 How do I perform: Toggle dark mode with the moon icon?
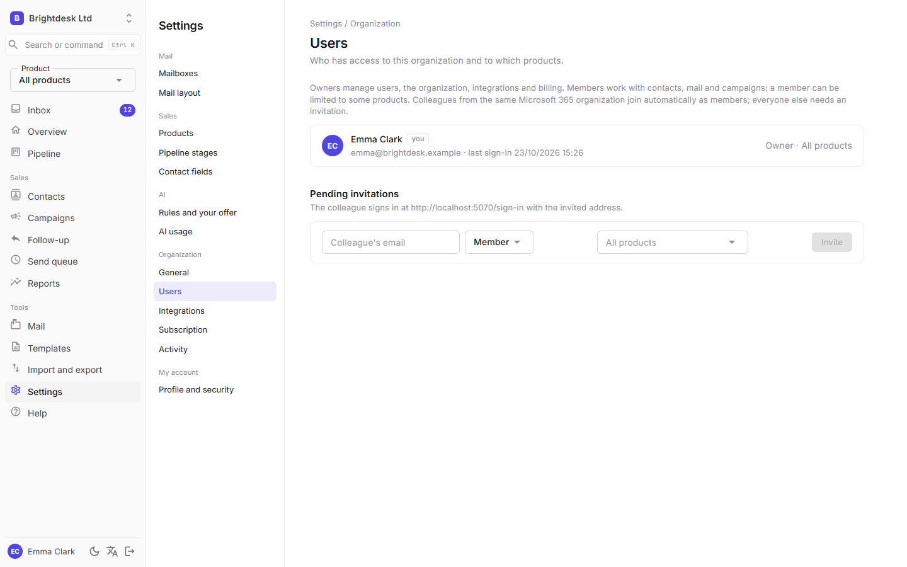pyautogui.click(x=94, y=551)
